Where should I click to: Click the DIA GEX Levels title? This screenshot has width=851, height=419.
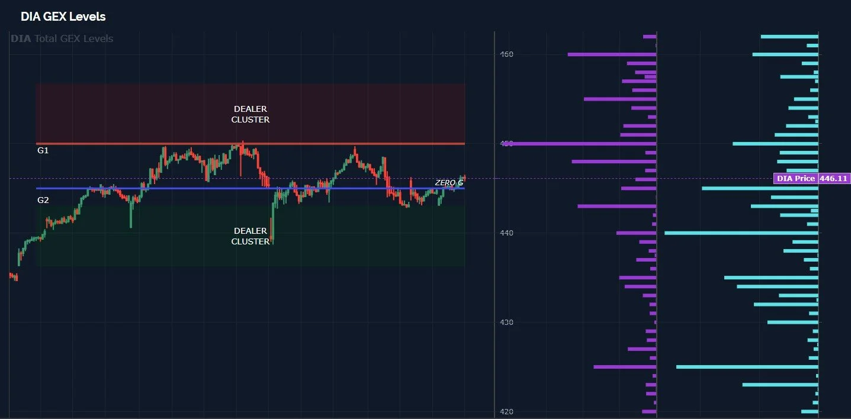click(x=63, y=17)
